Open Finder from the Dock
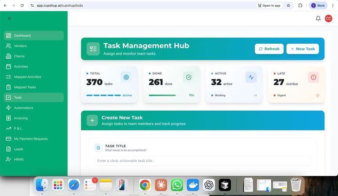Screen dimensions: 338x196 point(42,185)
